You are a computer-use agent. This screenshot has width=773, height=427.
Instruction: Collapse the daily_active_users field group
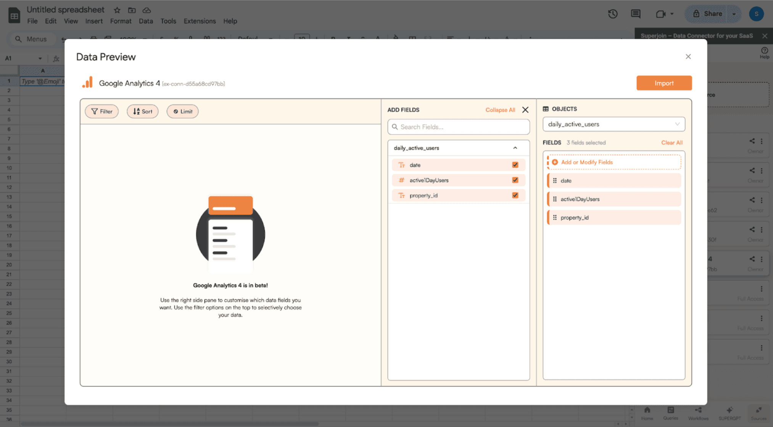pyautogui.click(x=515, y=148)
